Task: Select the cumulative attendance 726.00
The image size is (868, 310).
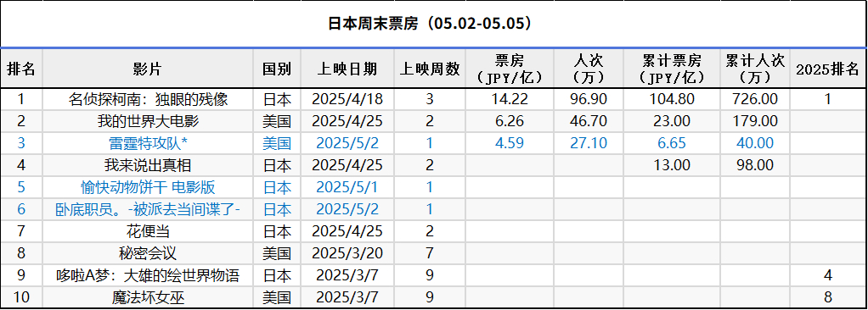Action: click(755, 99)
